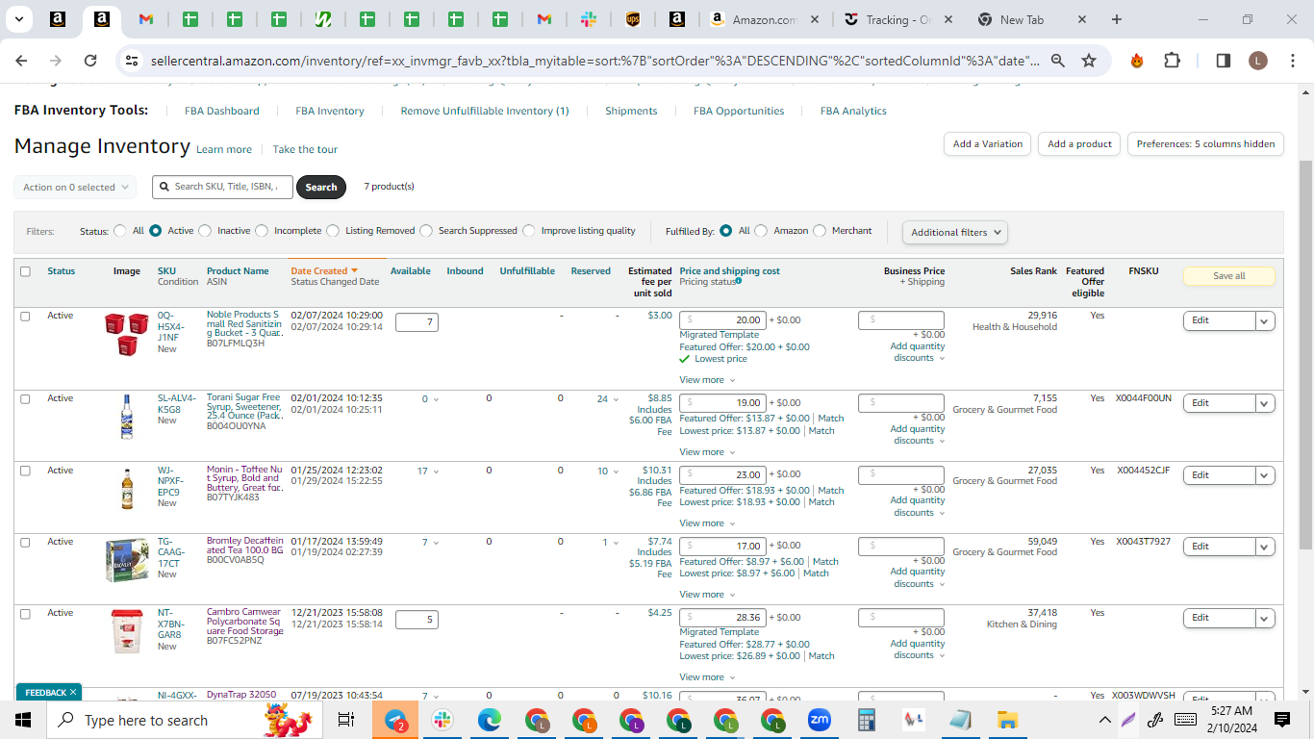This screenshot has height=739, width=1314.
Task: Expand Add quantity discounts for Bromley row
Action: [918, 578]
